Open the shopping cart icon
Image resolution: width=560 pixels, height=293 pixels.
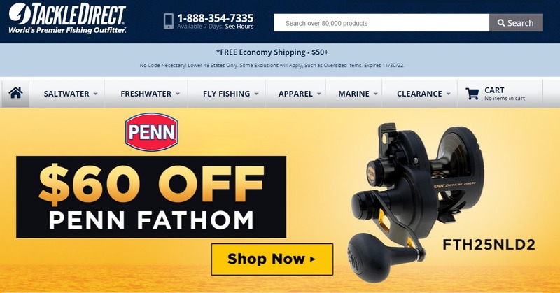472,94
